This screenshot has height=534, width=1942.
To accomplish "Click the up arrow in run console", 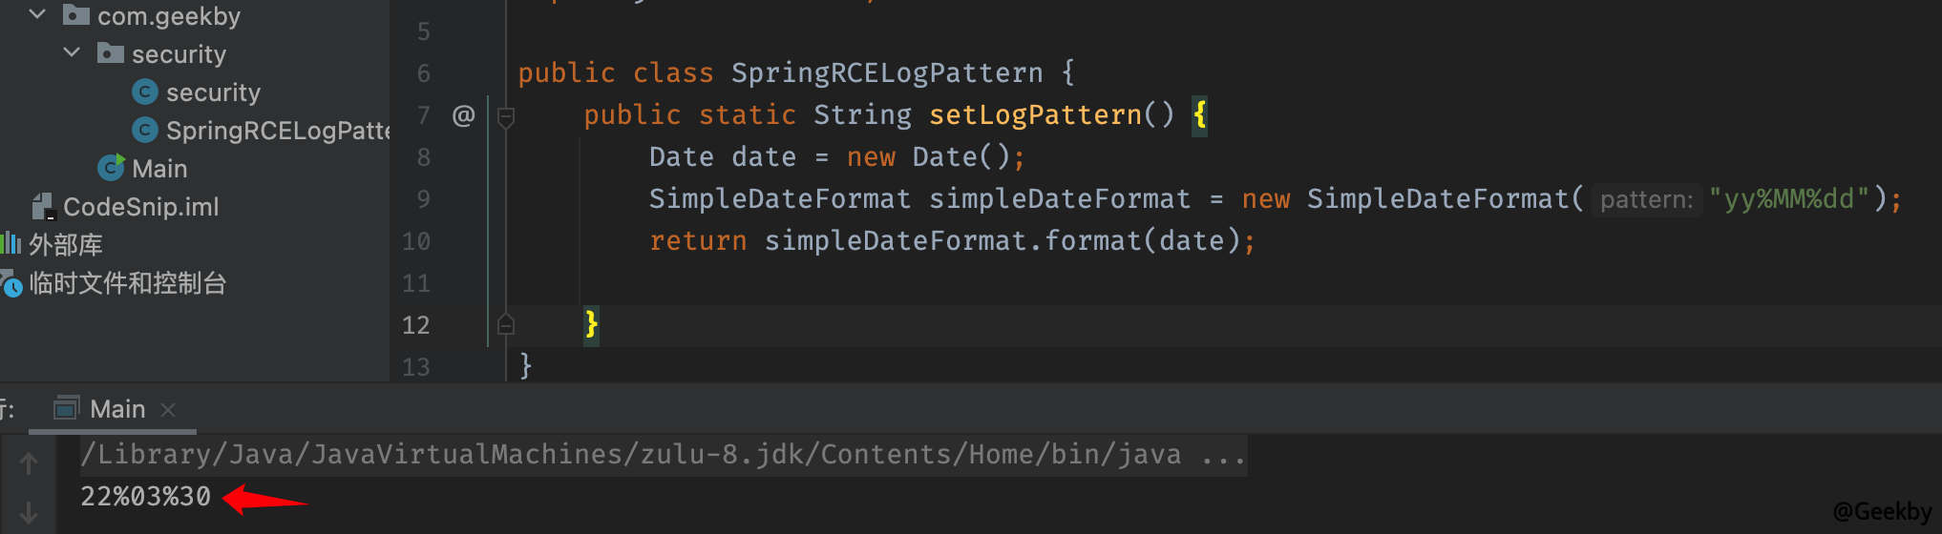I will (x=29, y=463).
